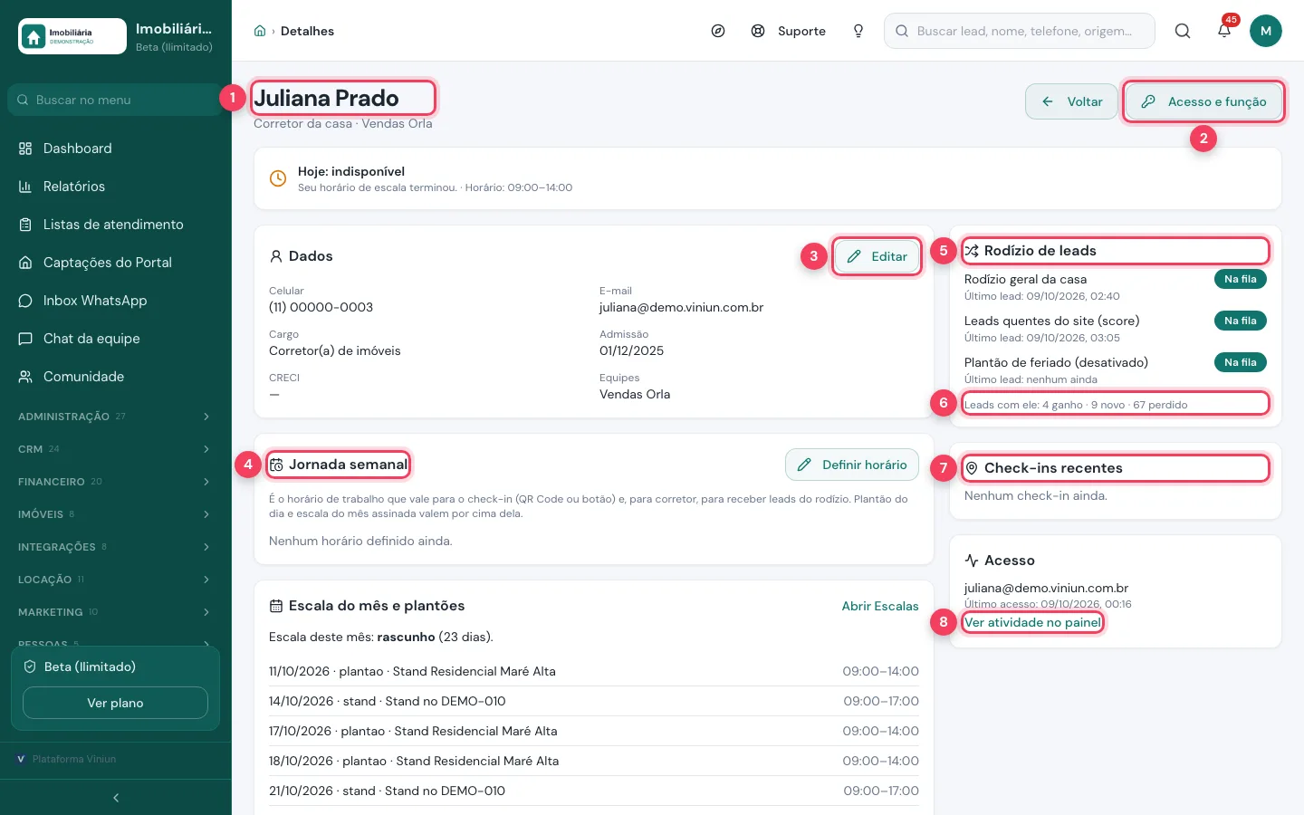Click the Suporte link text

click(x=801, y=31)
